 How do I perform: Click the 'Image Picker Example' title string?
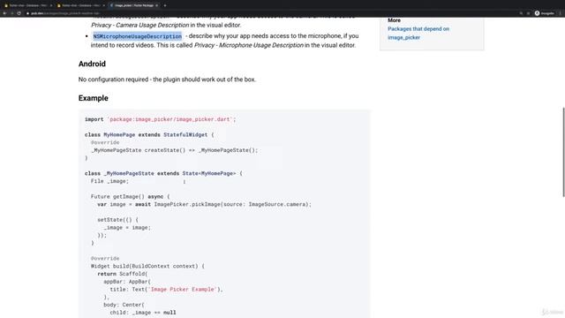pyautogui.click(x=183, y=290)
